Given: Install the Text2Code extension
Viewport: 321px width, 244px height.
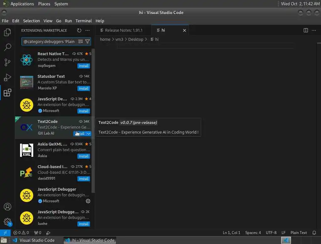Looking at the screenshot, I should pos(80,134).
